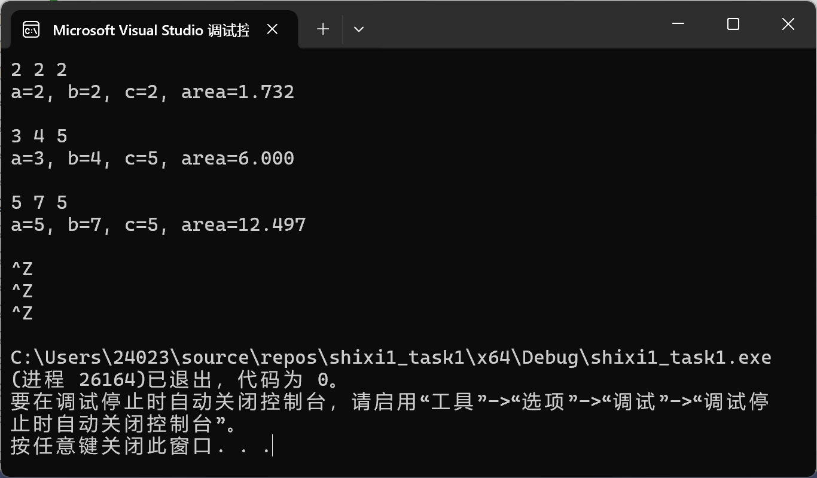Click the shixi1_task1.exe file path line
Viewport: 817px width, 478px height.
click(391, 358)
